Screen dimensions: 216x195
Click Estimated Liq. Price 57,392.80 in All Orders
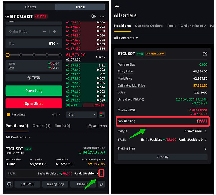point(200,85)
